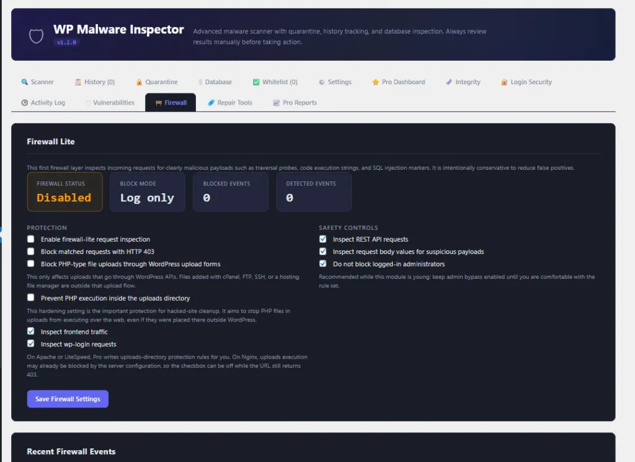This screenshot has width=635, height=462.
Task: Click the Login Security key icon
Action: (504, 81)
